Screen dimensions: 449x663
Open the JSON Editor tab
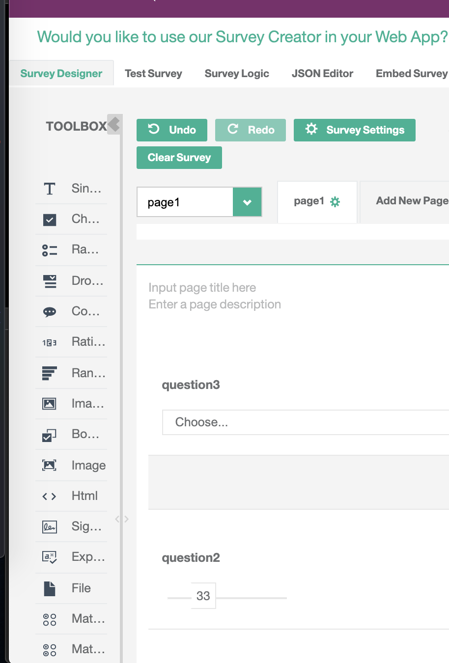click(x=322, y=73)
